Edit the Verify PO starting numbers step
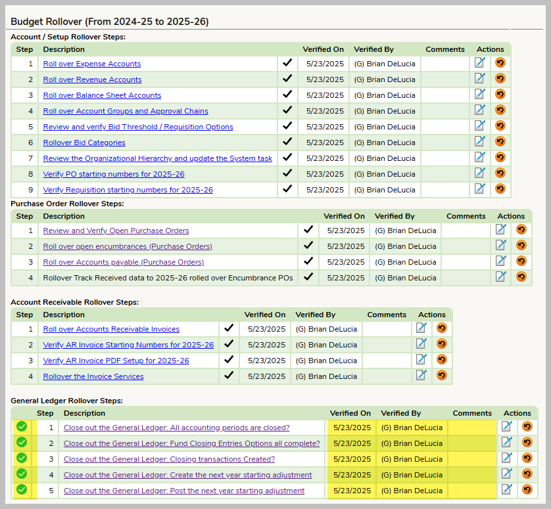This screenshot has height=509, width=551. [480, 173]
